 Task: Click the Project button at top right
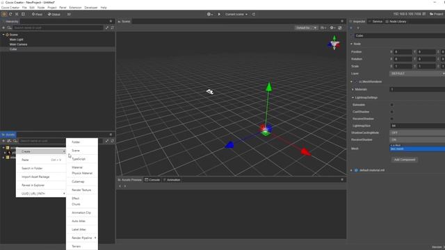[437, 14]
